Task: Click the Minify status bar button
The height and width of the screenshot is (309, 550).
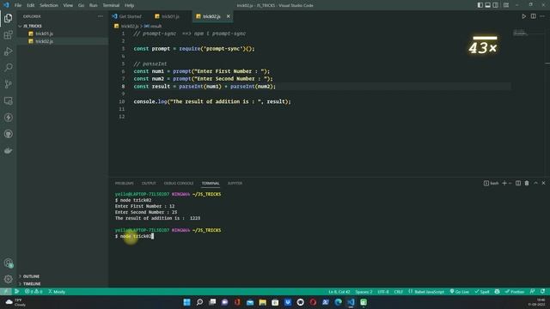Action: tap(57, 292)
